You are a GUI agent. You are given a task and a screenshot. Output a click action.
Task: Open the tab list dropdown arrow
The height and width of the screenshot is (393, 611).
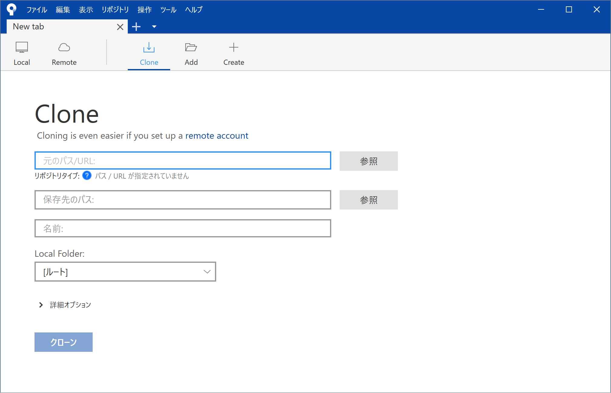[154, 27]
